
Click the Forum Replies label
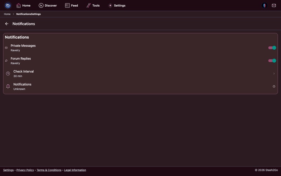coord(21,58)
